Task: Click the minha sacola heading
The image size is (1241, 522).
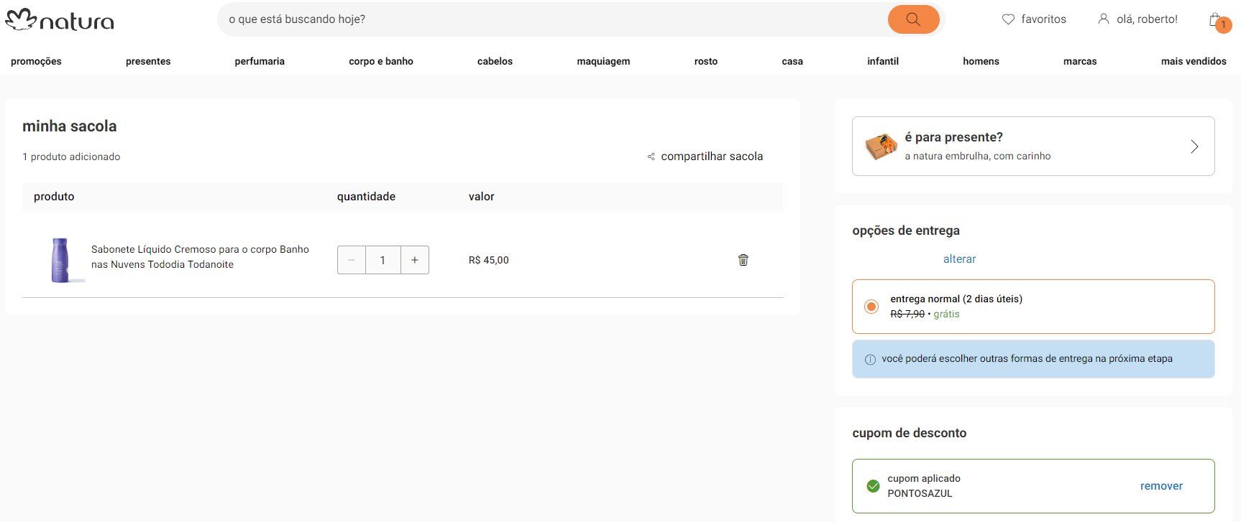Action: coord(69,126)
